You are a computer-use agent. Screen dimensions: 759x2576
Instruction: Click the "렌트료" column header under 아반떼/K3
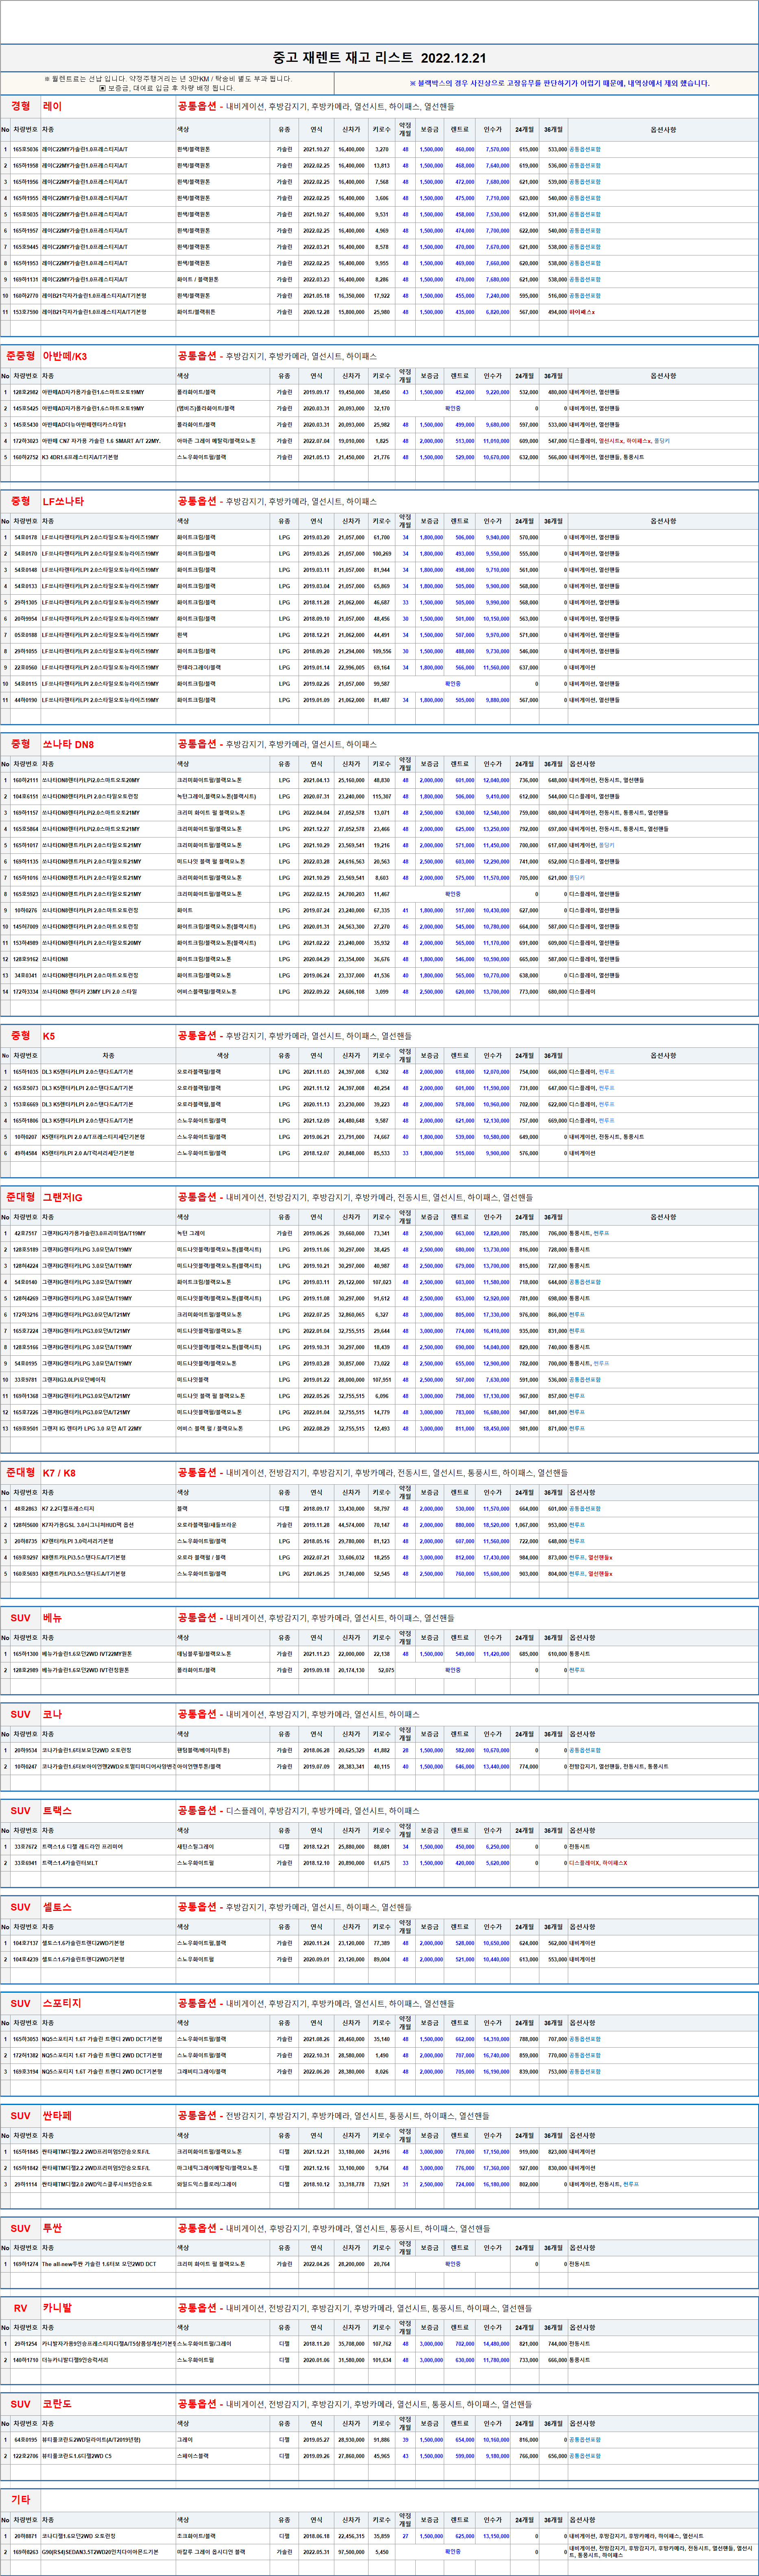(459, 376)
